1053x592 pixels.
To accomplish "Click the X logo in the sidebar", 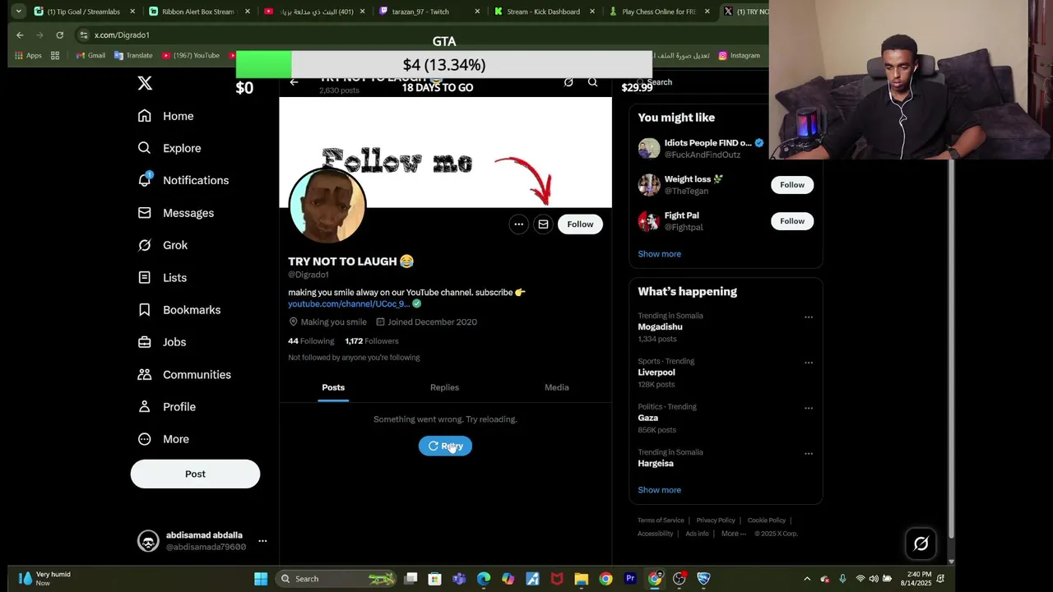I will pyautogui.click(x=145, y=83).
